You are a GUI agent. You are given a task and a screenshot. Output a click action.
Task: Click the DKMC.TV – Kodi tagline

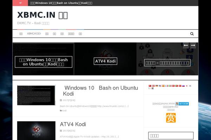(33, 23)
